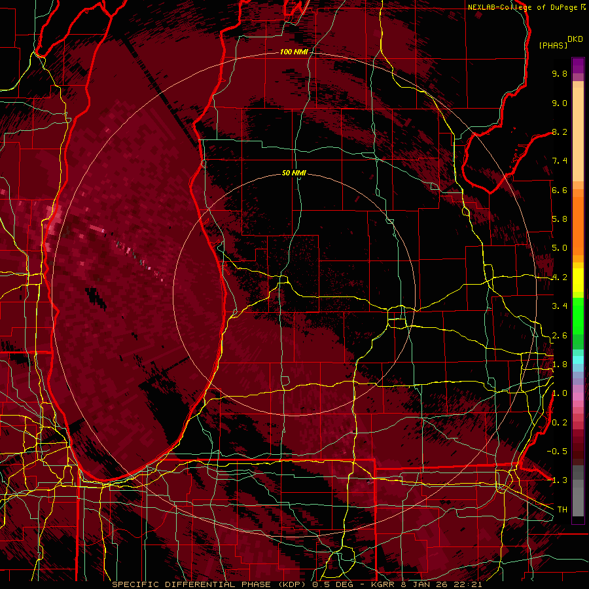Click the TH threshold label
589x589 pixels.
[x=562, y=510]
